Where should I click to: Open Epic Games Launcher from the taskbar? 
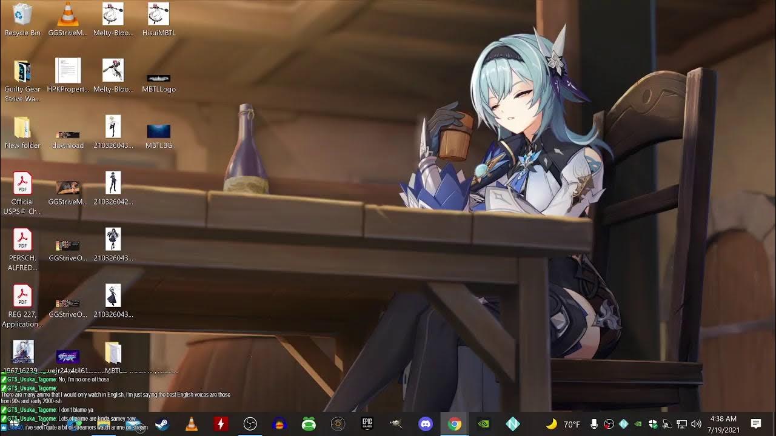click(x=367, y=424)
